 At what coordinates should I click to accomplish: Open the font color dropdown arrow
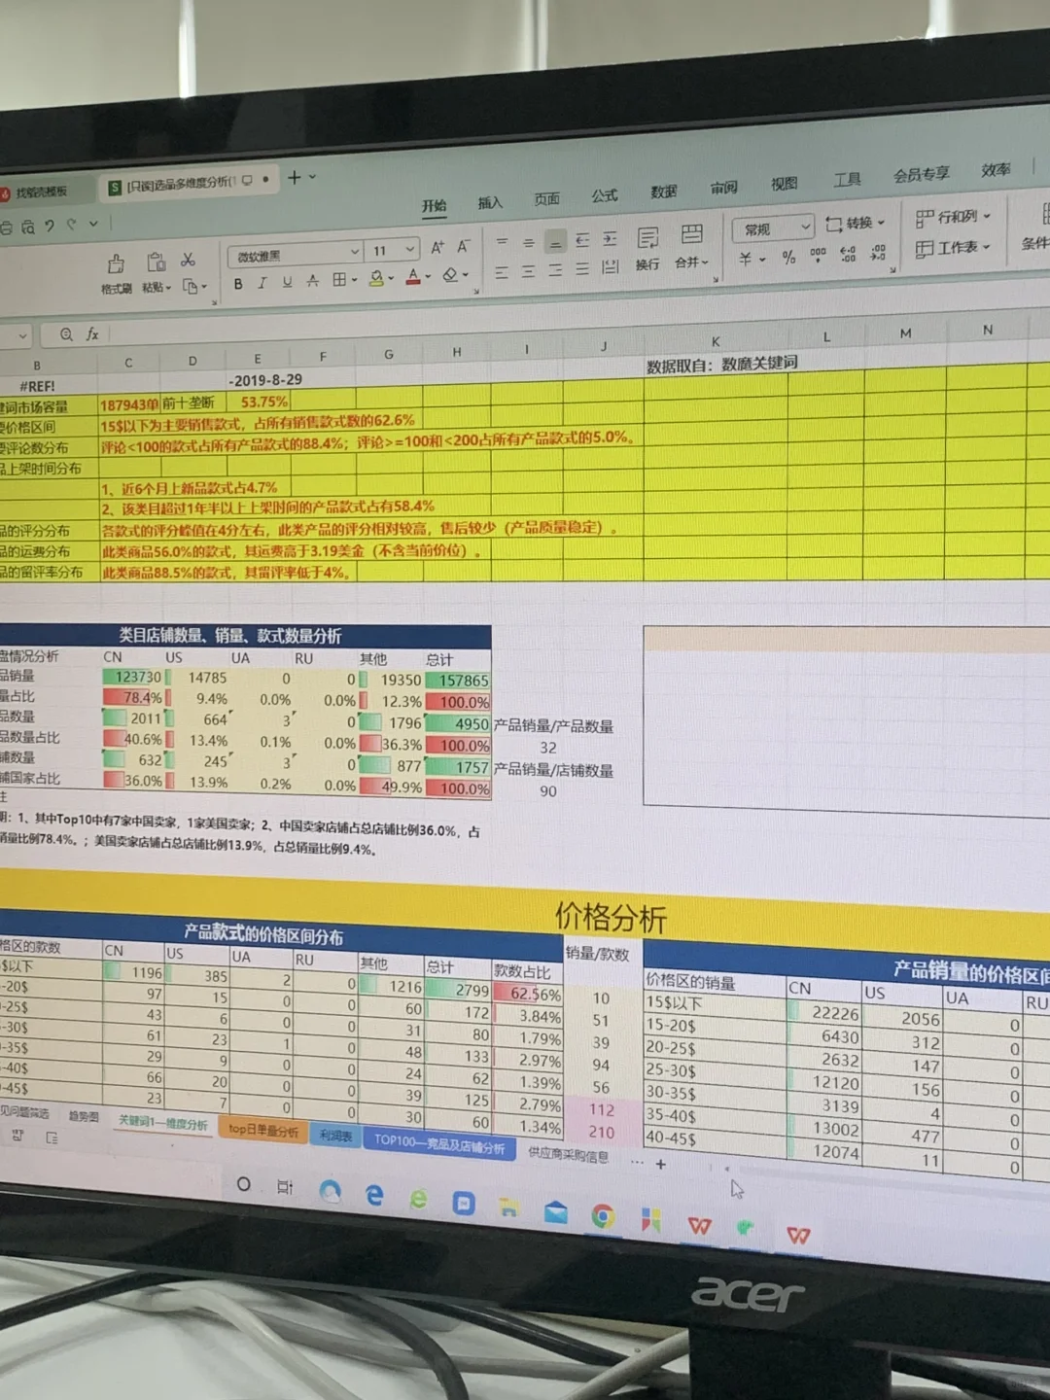[428, 277]
